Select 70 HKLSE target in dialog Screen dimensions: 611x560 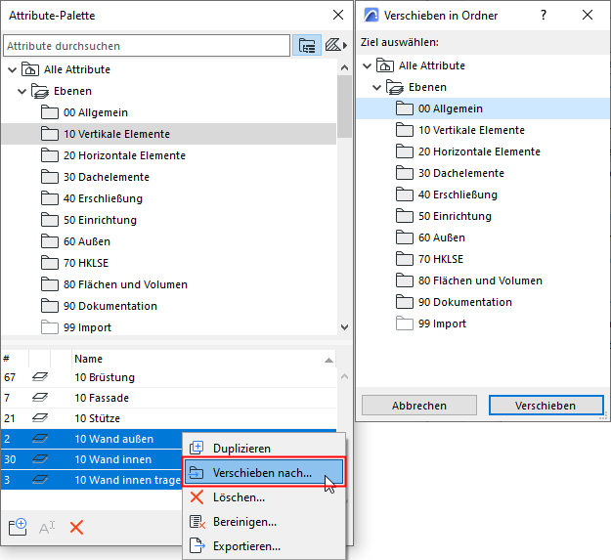pos(482,259)
